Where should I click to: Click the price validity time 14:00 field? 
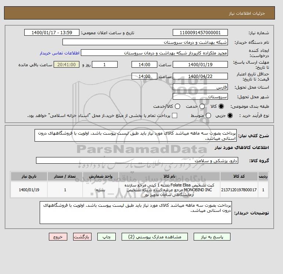point(144,76)
